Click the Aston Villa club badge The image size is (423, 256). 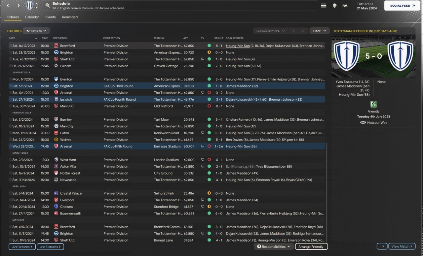click(56, 167)
